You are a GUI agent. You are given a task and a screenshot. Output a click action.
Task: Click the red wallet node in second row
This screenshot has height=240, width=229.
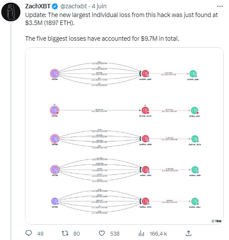145,110
